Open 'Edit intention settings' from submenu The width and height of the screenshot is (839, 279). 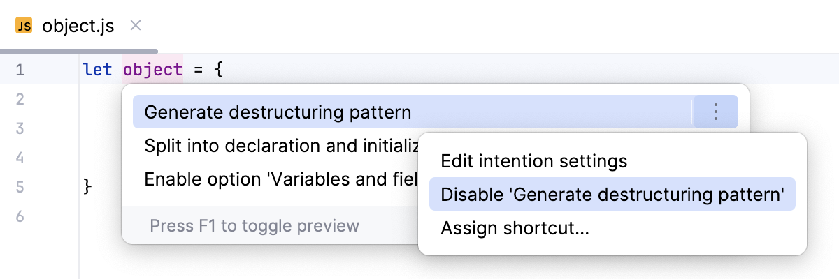pos(533,162)
